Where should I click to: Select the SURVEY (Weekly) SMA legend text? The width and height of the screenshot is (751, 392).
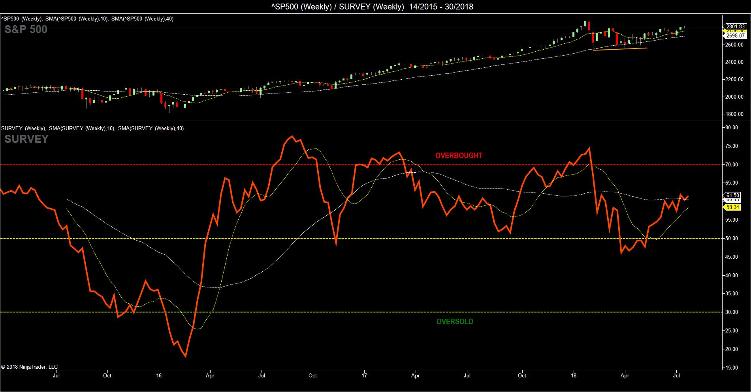click(x=92, y=128)
